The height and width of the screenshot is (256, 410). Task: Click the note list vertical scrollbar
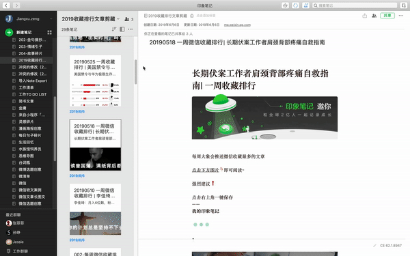point(136,72)
